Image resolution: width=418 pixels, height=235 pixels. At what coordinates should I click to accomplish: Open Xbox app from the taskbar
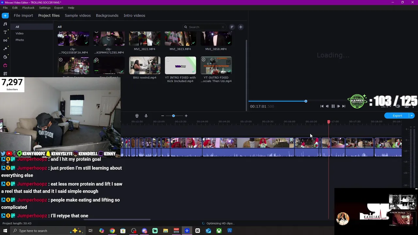point(219,231)
